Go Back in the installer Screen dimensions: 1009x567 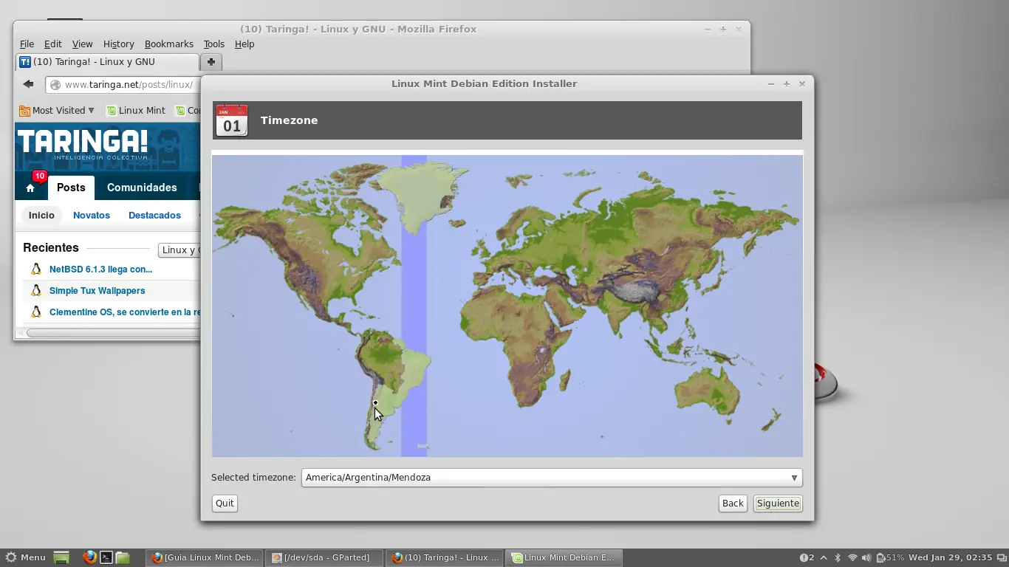(733, 504)
